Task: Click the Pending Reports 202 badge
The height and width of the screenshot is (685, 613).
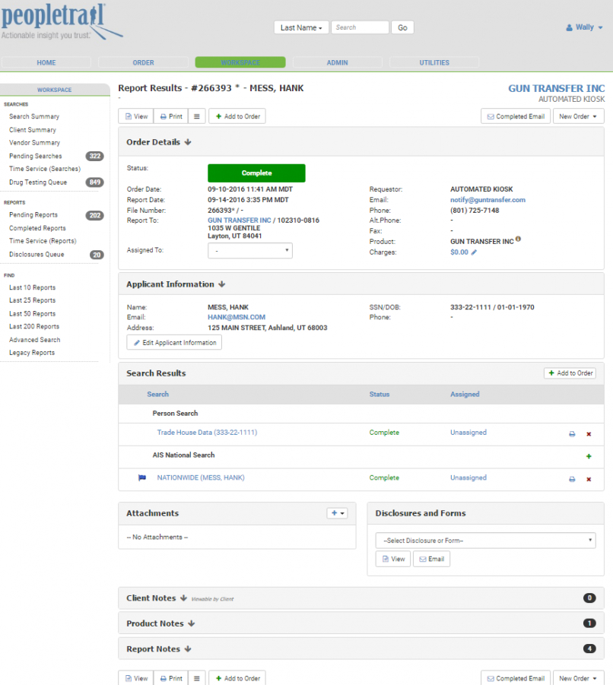Action: 95,215
